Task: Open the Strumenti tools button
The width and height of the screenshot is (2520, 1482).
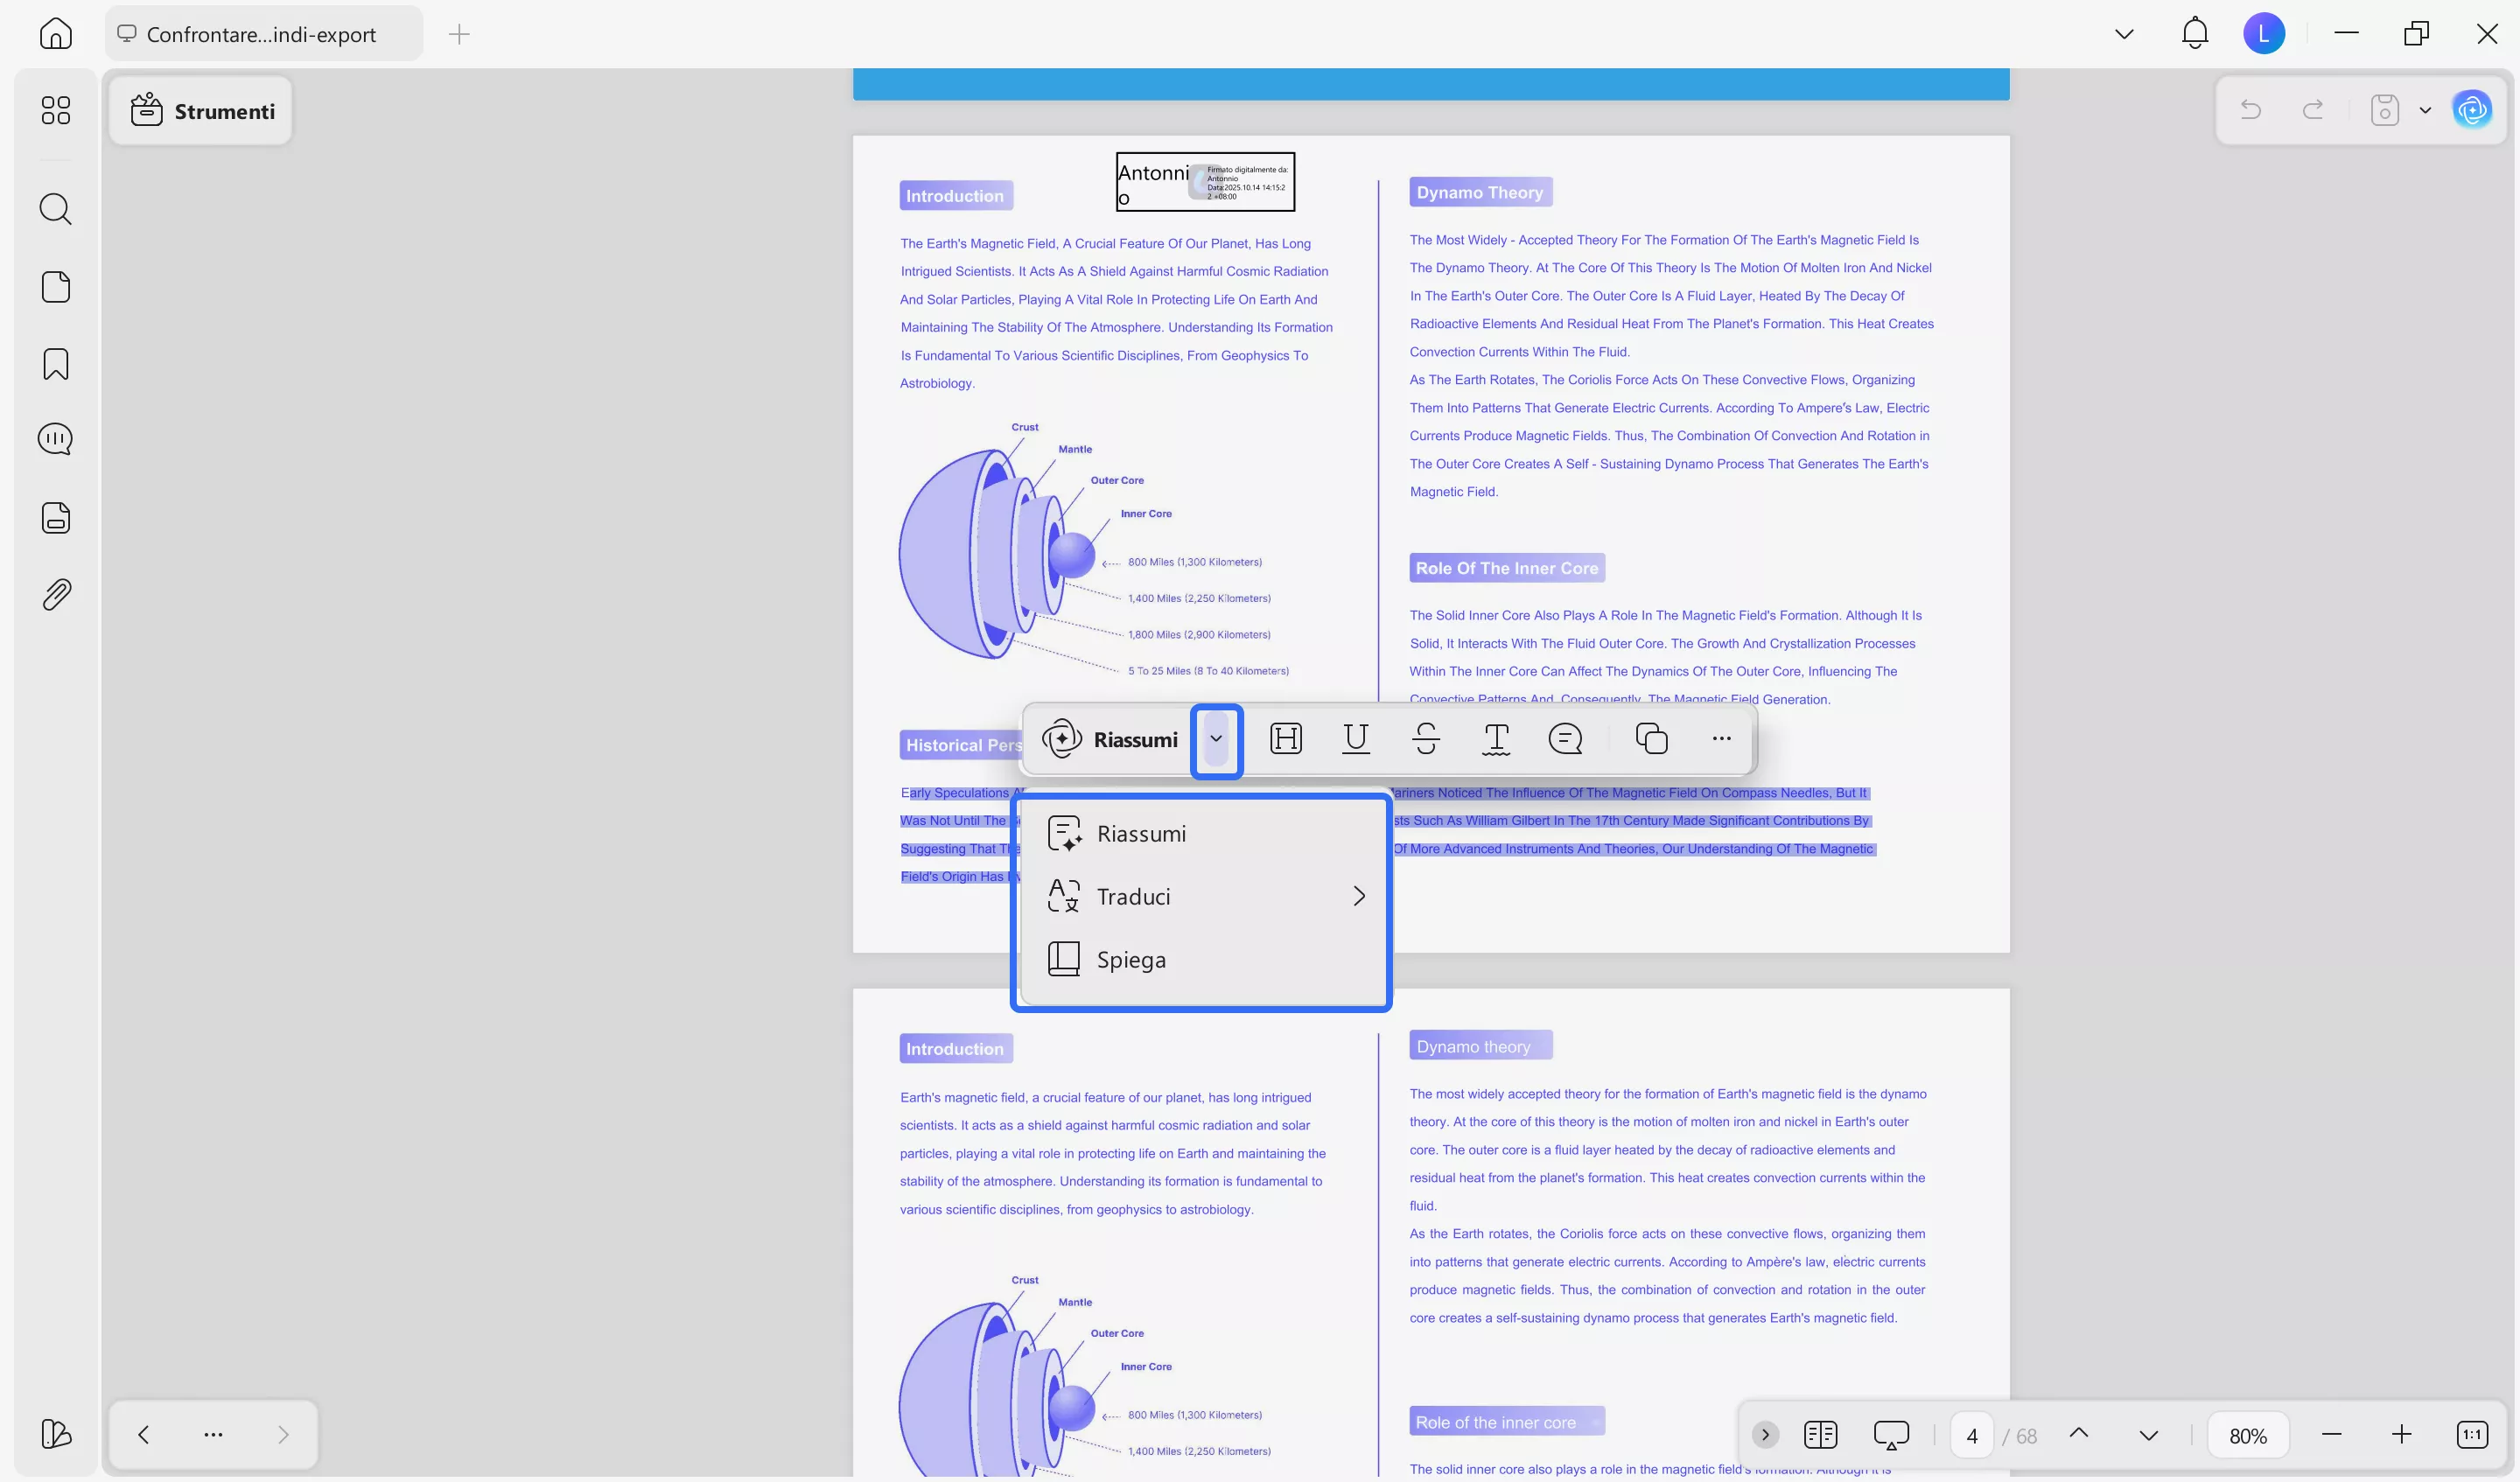Action: [202, 111]
